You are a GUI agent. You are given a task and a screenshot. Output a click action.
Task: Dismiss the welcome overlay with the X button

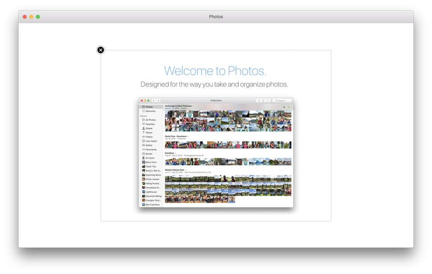[100, 50]
